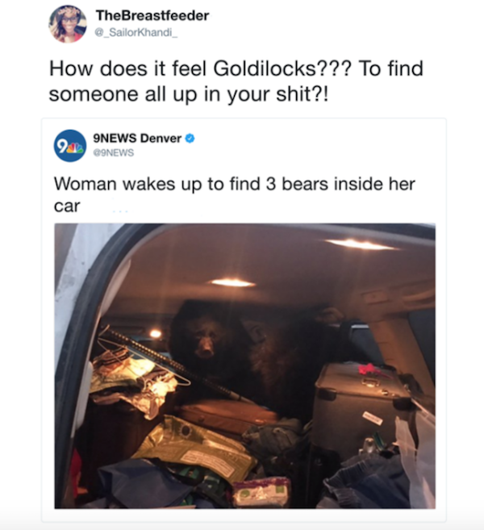Visit the @_SailorKhandi_ handle

coord(136,32)
